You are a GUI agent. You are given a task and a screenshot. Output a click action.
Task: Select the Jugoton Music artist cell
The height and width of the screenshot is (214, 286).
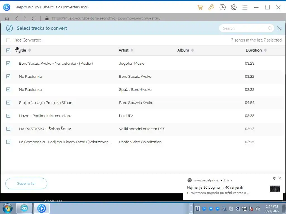tap(132, 63)
